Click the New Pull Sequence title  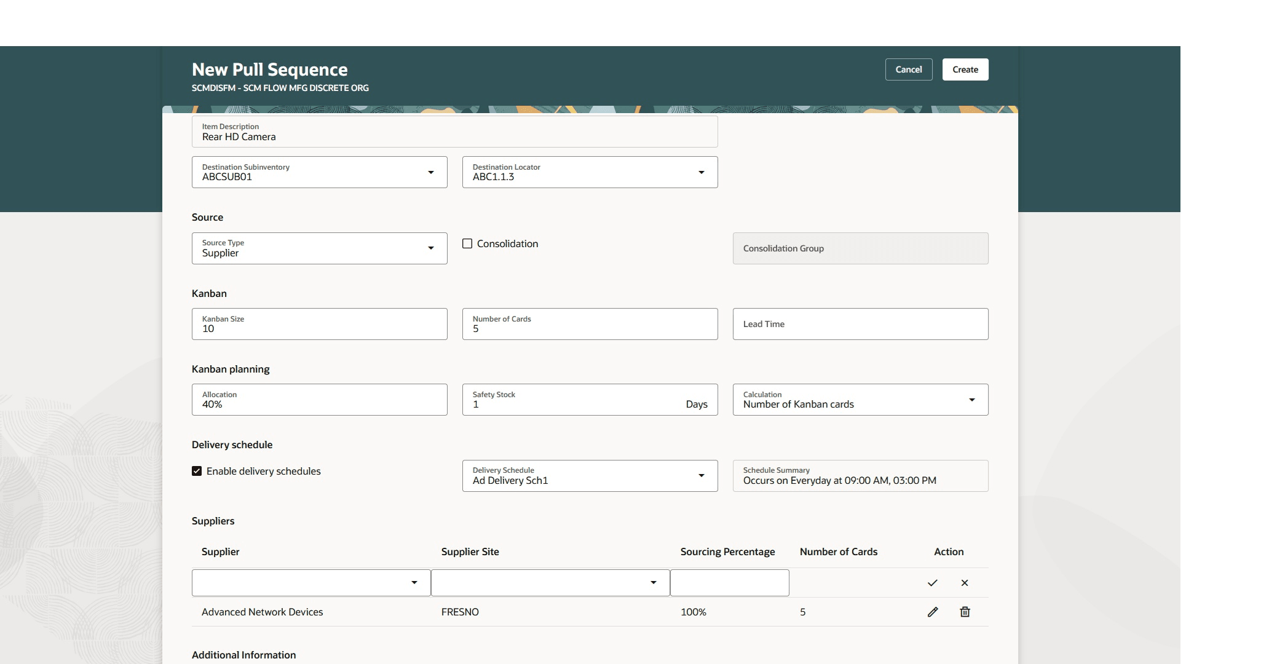[x=270, y=69]
